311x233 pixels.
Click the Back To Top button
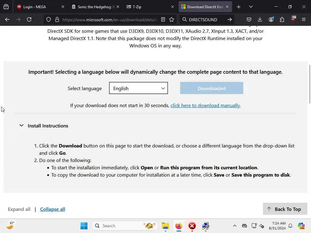(x=285, y=209)
